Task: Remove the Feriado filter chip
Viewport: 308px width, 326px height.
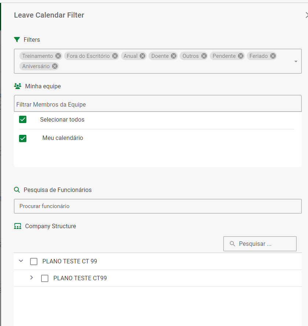Action: (273, 56)
